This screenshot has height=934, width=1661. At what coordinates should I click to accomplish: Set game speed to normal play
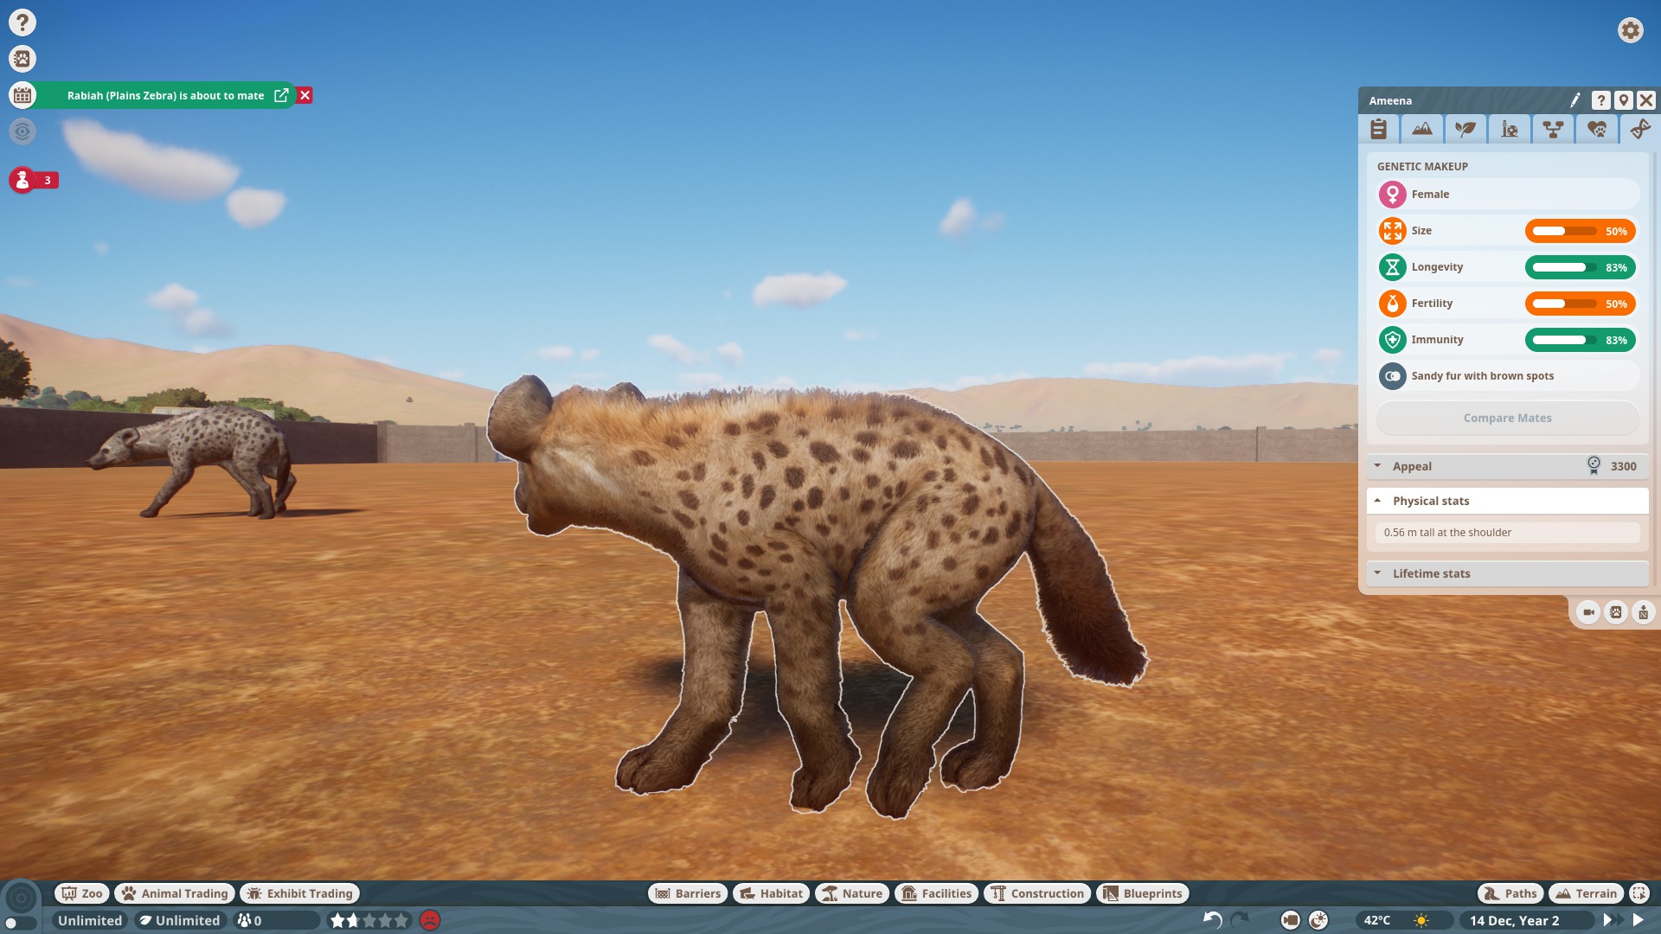coord(1638,920)
